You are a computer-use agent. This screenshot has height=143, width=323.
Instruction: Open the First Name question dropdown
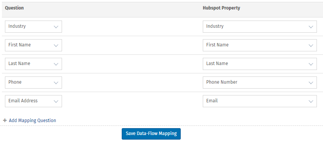pos(33,45)
